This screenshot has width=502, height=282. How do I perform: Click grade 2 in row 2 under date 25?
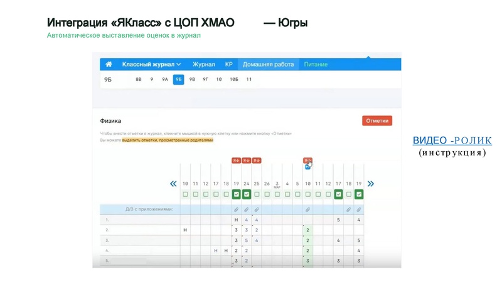click(257, 230)
